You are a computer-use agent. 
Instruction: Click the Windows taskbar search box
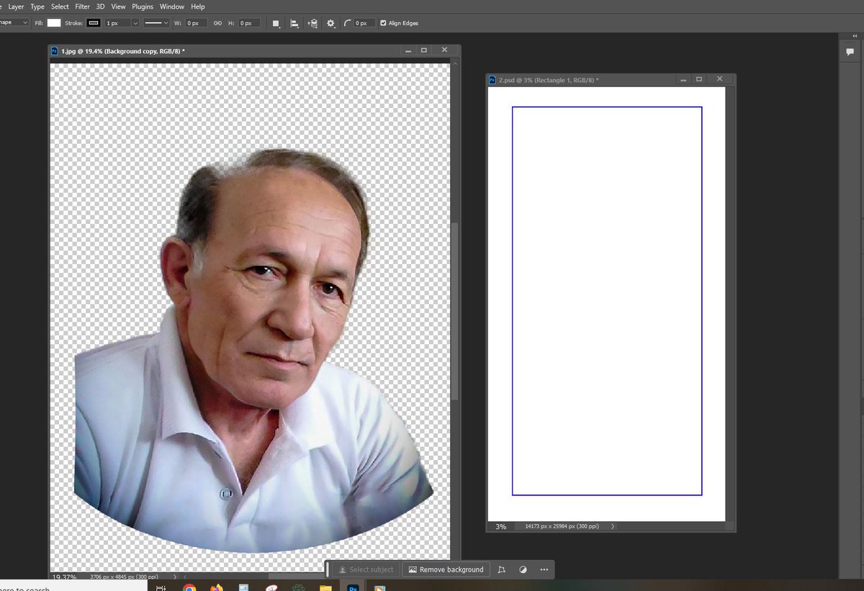(72, 587)
